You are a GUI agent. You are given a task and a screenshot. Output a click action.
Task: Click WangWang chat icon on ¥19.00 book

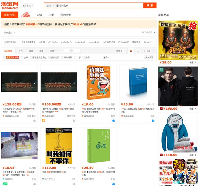point(114,121)
